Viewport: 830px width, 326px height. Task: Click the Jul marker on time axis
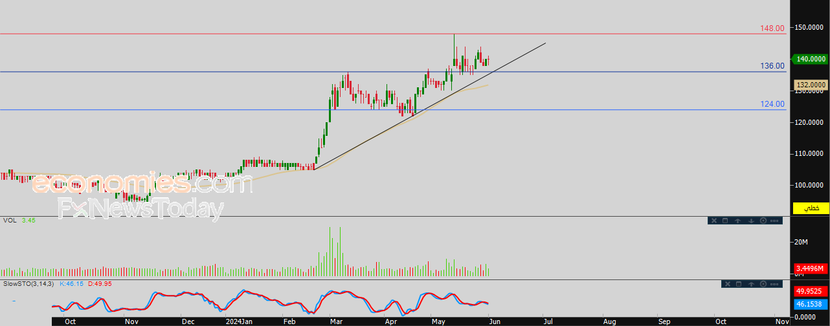pos(548,321)
